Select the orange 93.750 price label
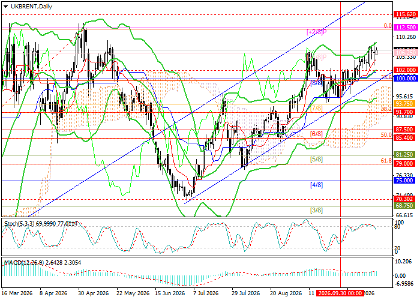 coord(406,103)
